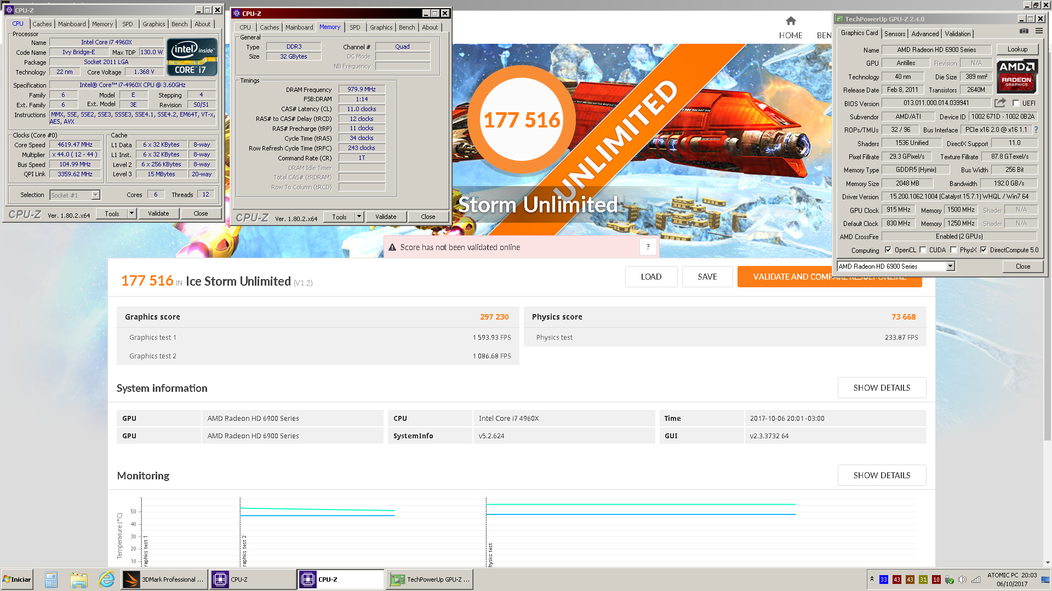This screenshot has width=1052, height=591.
Task: Click the question mark button in the validation notice
Action: 648,247
